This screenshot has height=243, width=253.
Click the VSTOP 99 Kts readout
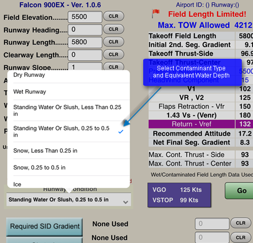[x=176, y=200]
